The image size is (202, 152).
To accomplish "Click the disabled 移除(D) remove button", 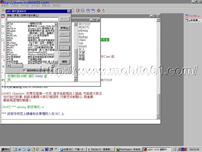I will (x=64, y=40).
